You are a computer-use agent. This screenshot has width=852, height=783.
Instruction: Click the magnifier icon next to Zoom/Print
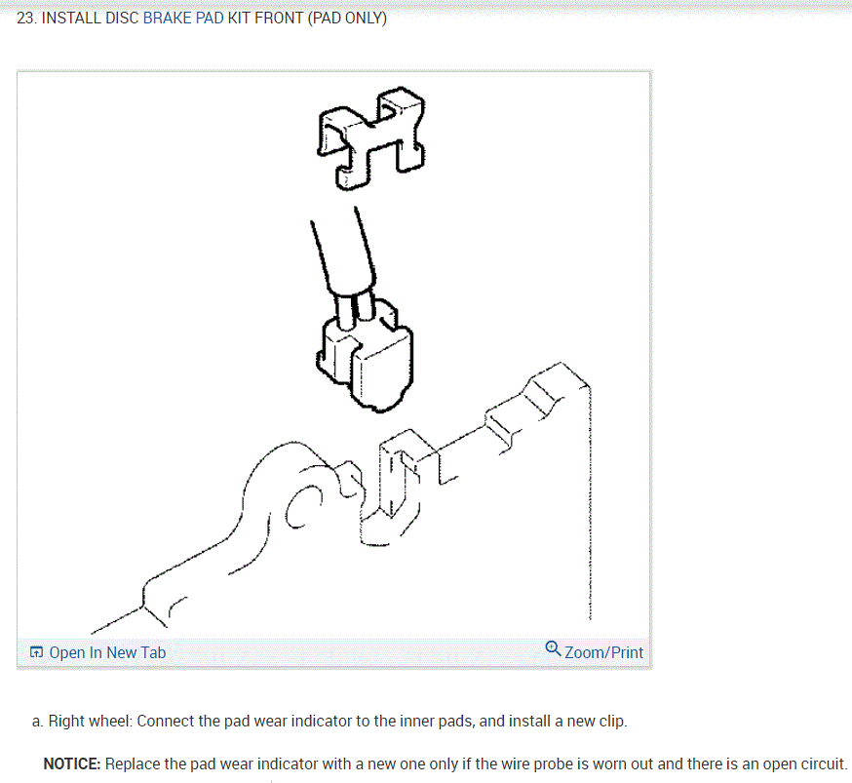pos(553,648)
